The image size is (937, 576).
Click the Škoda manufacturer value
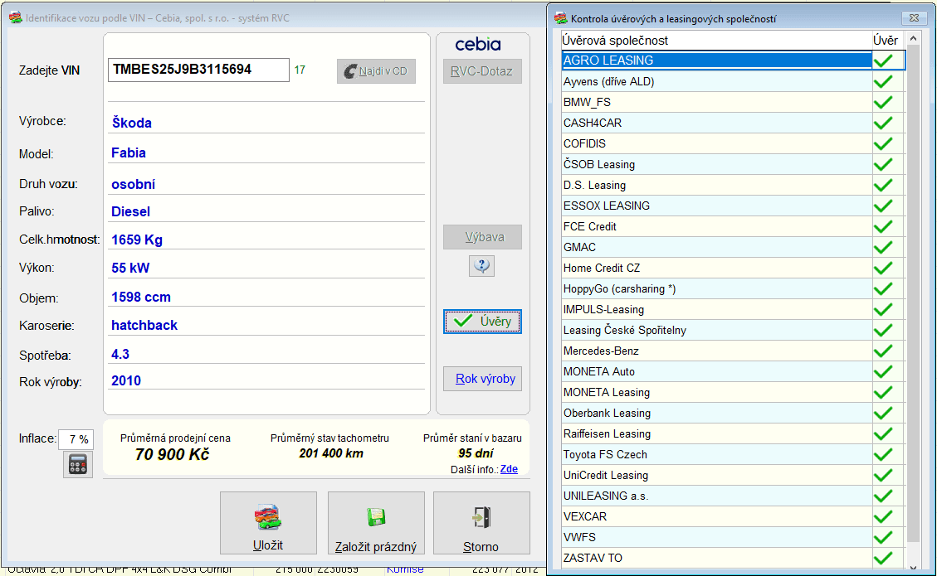coord(131,123)
